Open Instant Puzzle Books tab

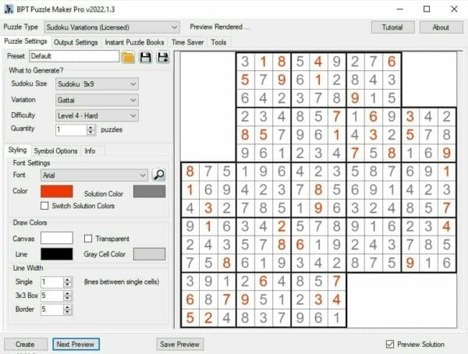(135, 42)
